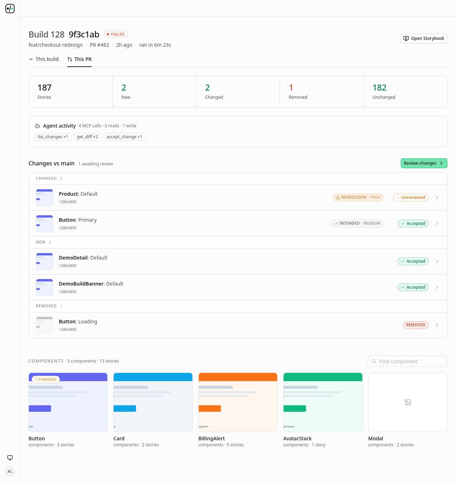The height and width of the screenshot is (482, 456).
Task: Click the DemoDetail: Default story thumbnail
Action: click(45, 261)
